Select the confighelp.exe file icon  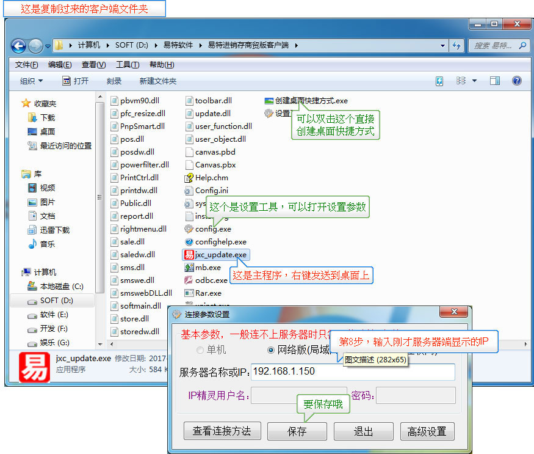tap(189, 242)
